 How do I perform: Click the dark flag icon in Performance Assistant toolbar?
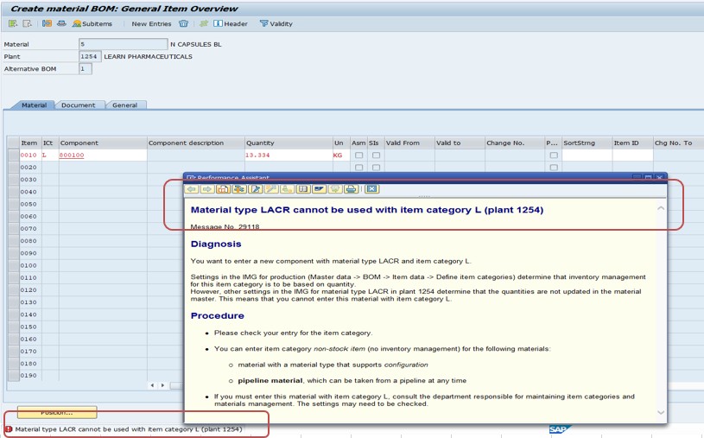(320, 189)
